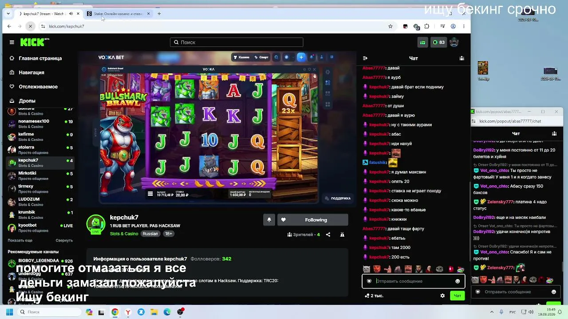Open Windows Start menu
This screenshot has width=568, height=319.
(x=9, y=312)
